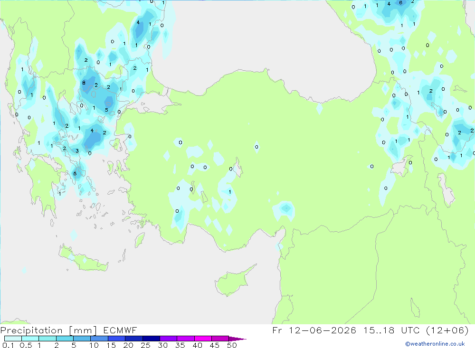The height and width of the screenshot is (348, 475).
Task: Click the '0.1' legend scale label
Action: [8, 345]
